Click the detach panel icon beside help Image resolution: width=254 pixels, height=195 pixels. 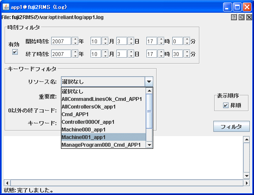pos(241,17)
